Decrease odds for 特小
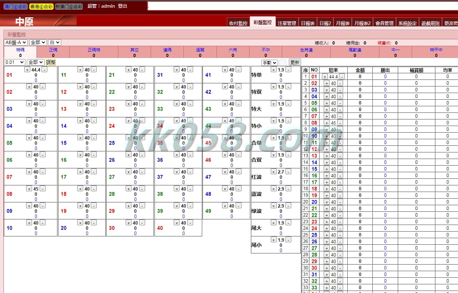 click(288, 121)
